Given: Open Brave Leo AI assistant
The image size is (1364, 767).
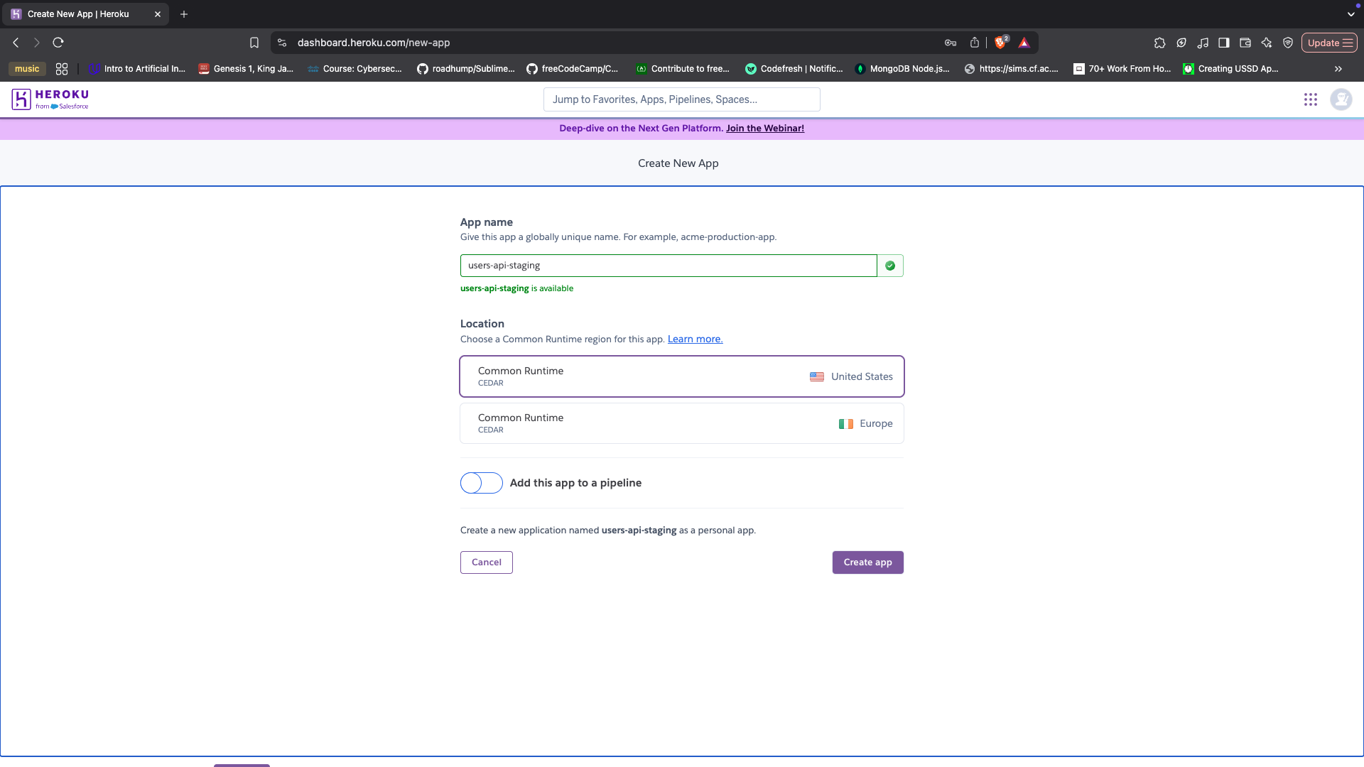Looking at the screenshot, I should 1267,43.
